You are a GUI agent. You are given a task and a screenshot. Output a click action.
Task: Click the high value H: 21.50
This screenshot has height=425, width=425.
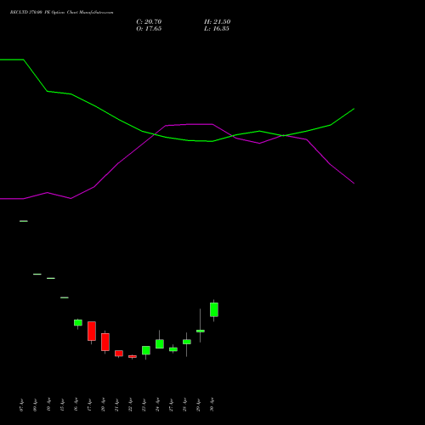[x=217, y=22]
